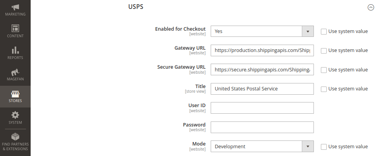
Task: Open the System gear icon
Action: pos(15,115)
